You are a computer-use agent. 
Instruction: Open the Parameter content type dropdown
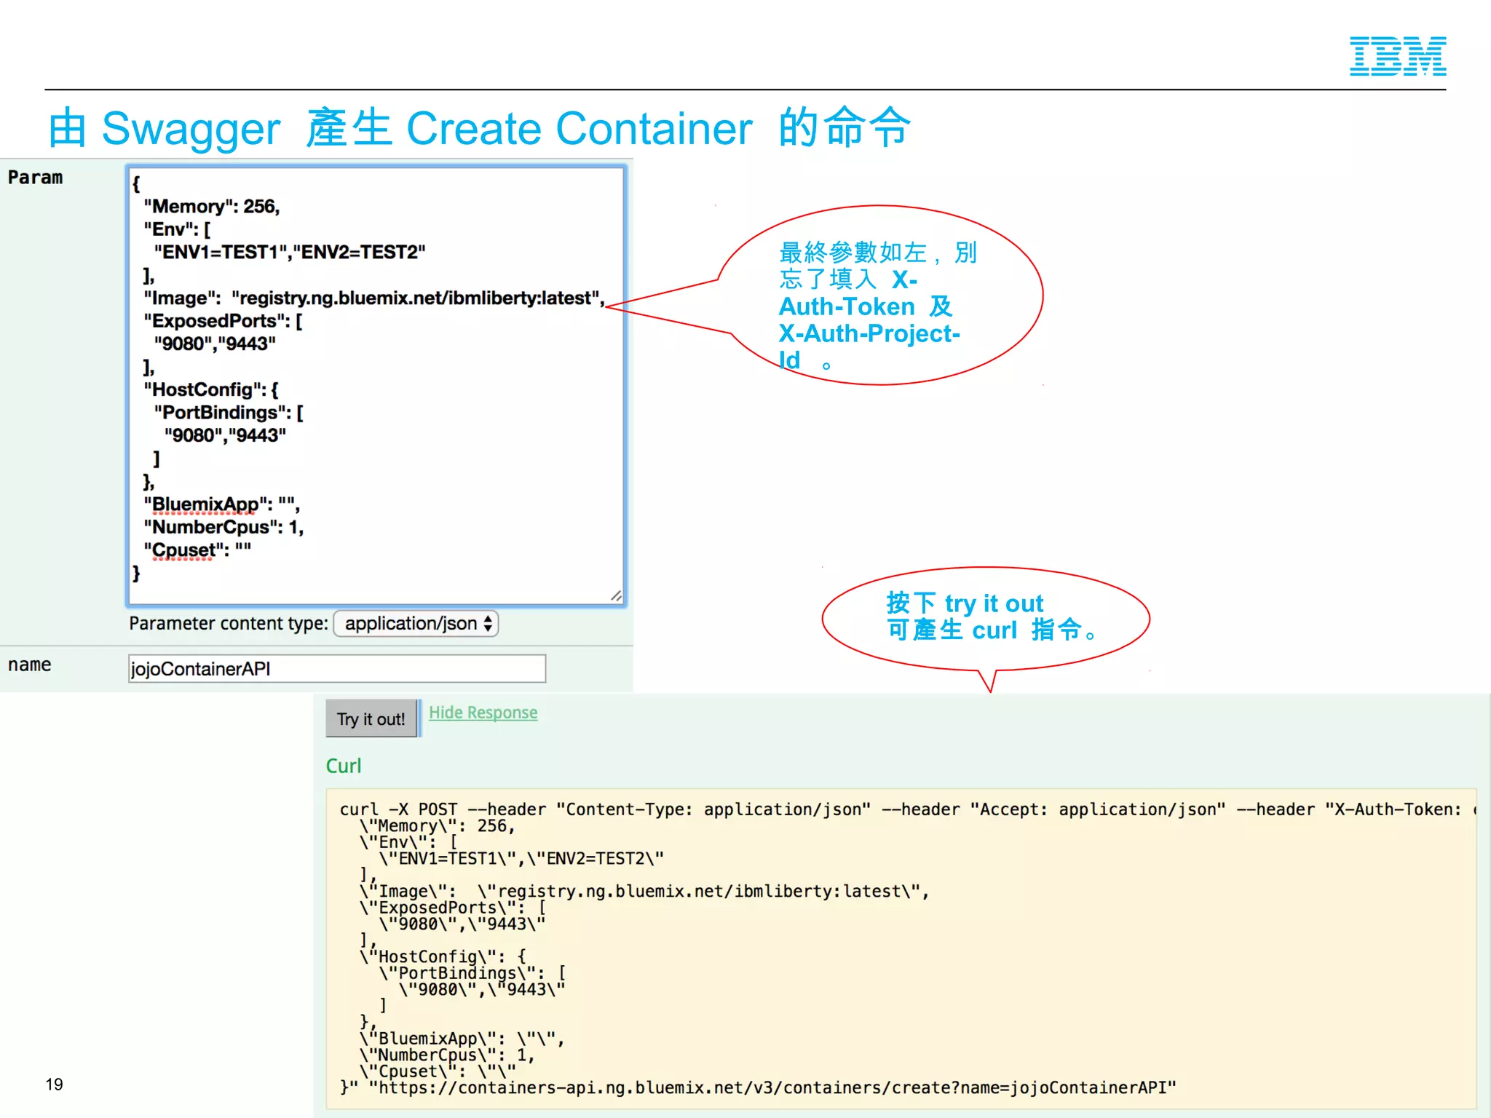pyautogui.click(x=416, y=624)
